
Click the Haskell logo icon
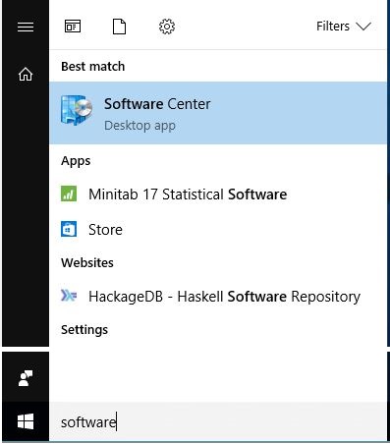[69, 296]
